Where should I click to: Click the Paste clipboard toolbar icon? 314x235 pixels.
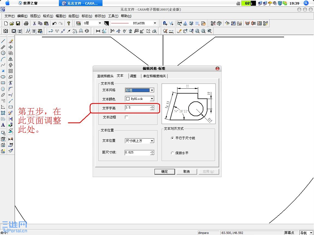(x=46, y=23)
